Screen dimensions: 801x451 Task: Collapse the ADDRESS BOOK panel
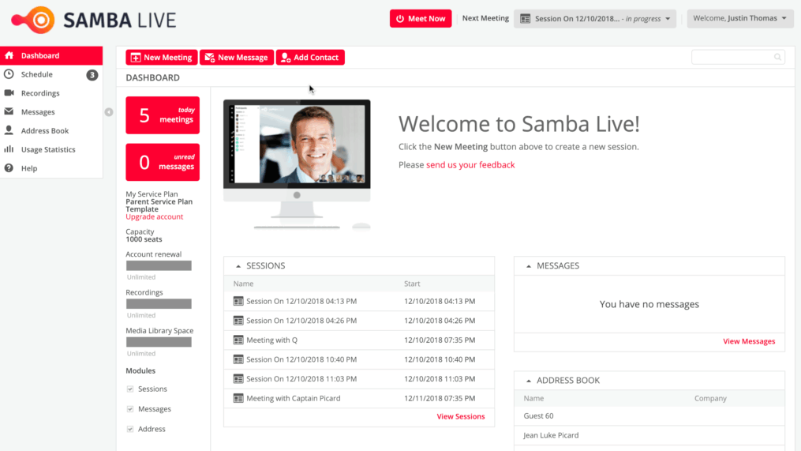point(529,381)
